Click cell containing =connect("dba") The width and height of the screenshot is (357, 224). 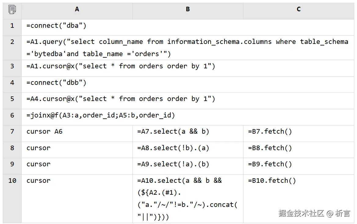coord(56,26)
